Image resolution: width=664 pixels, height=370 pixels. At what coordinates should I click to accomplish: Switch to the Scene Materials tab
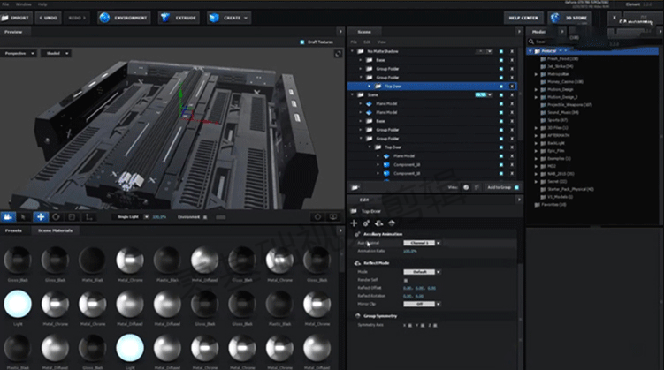pyautogui.click(x=56, y=230)
